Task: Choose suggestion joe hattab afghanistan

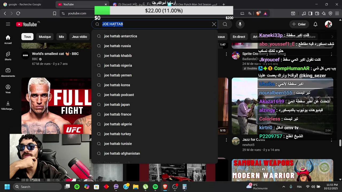Action: click(154, 153)
